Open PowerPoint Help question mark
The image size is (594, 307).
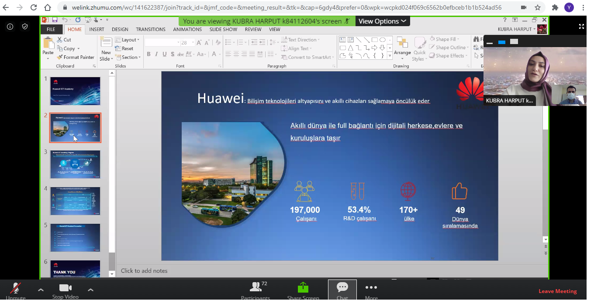click(x=505, y=20)
